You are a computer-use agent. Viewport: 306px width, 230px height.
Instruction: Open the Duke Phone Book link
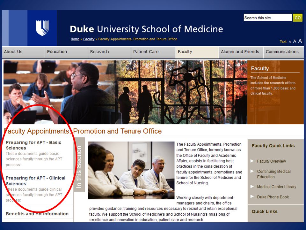(x=273, y=197)
